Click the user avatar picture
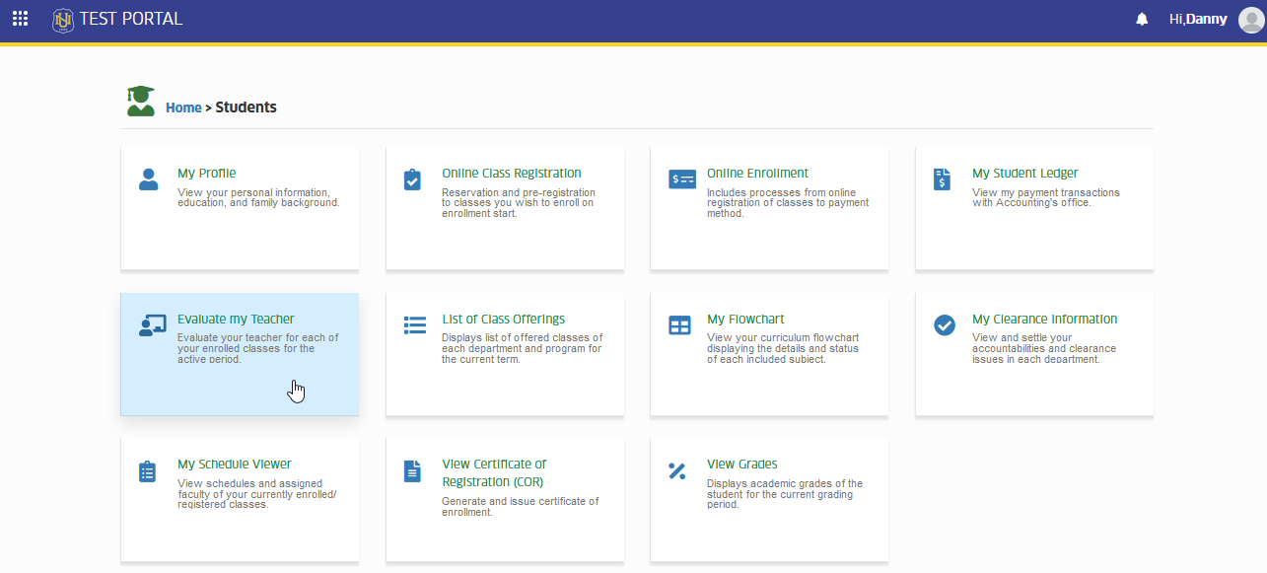The image size is (1267, 573). tap(1250, 20)
